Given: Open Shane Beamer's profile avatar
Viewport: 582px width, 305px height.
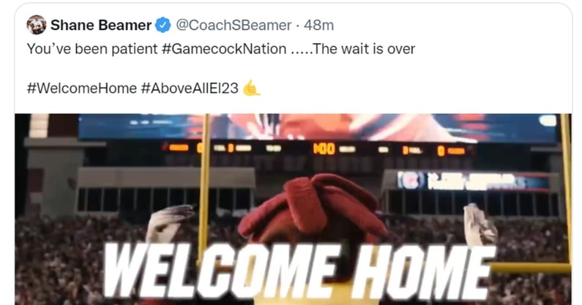Looking at the screenshot, I should tap(37, 25).
